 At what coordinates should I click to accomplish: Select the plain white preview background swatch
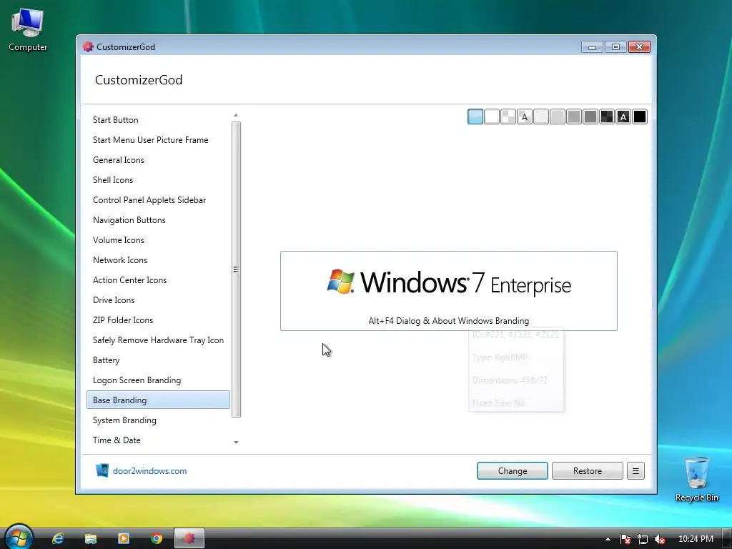(492, 117)
